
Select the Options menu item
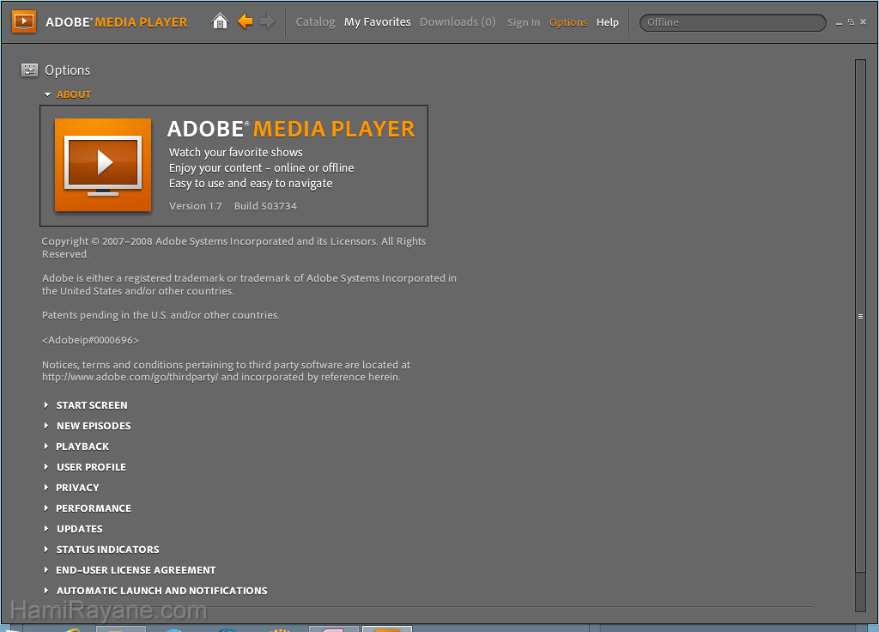click(568, 22)
